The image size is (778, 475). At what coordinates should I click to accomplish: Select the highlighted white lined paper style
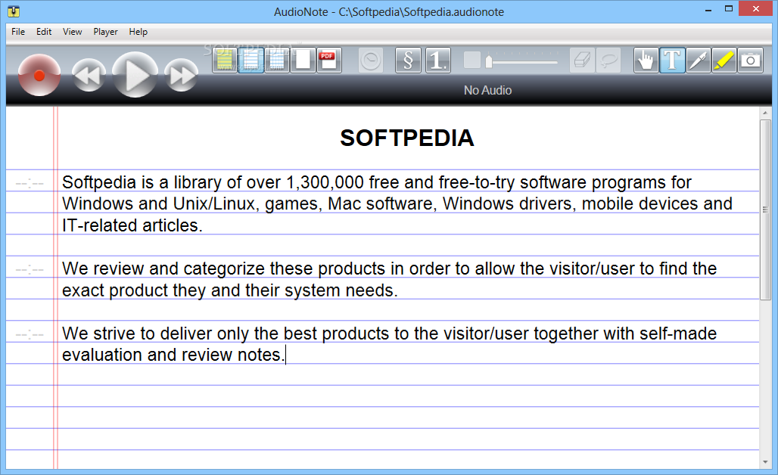coord(251,61)
